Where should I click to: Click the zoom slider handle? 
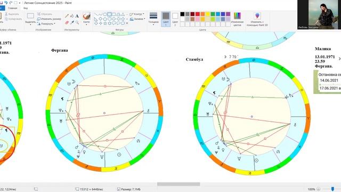[332, 189]
